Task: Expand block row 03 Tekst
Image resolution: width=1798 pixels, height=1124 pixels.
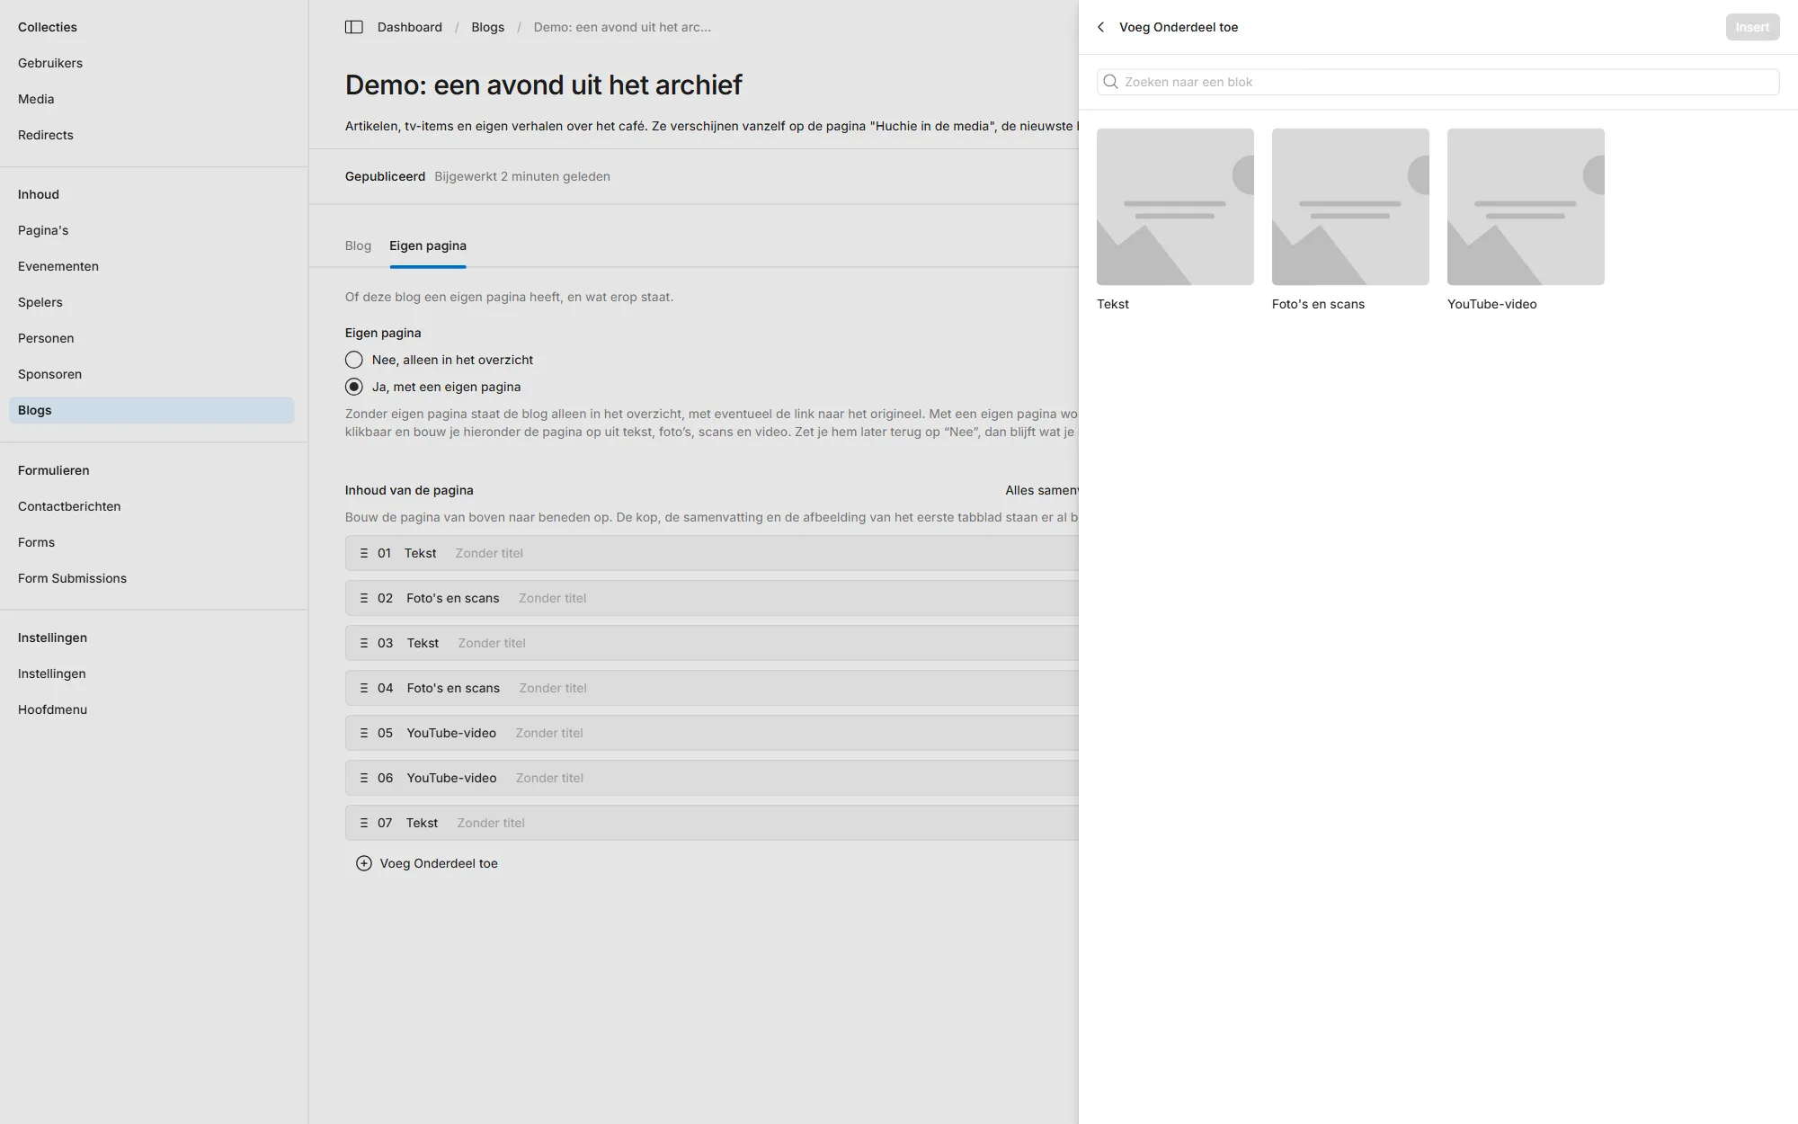Action: point(712,643)
